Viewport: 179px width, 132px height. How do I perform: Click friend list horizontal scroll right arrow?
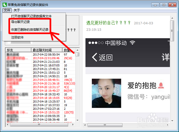[x=73, y=125]
